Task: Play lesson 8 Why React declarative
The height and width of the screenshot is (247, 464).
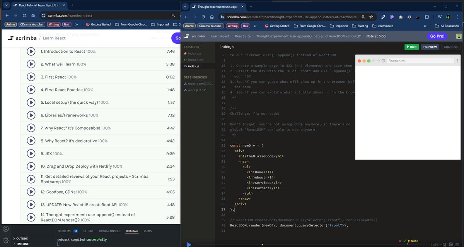Action: (x=31, y=141)
